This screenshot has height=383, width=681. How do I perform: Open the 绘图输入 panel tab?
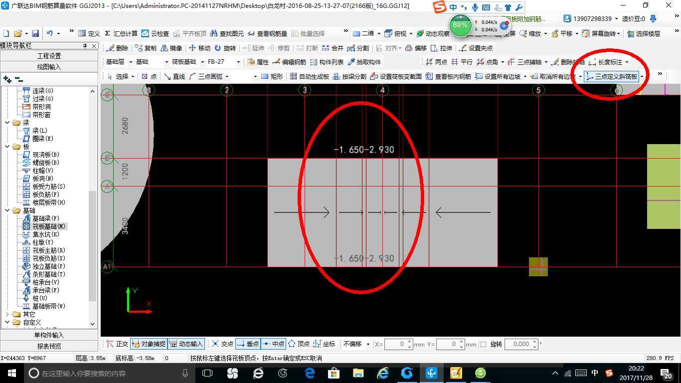point(49,66)
